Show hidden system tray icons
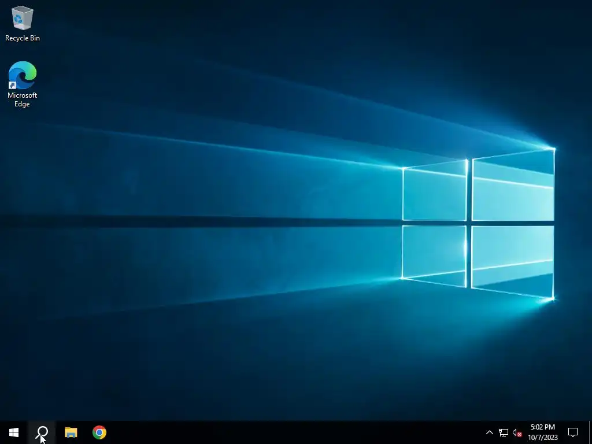The width and height of the screenshot is (592, 444). click(x=489, y=432)
